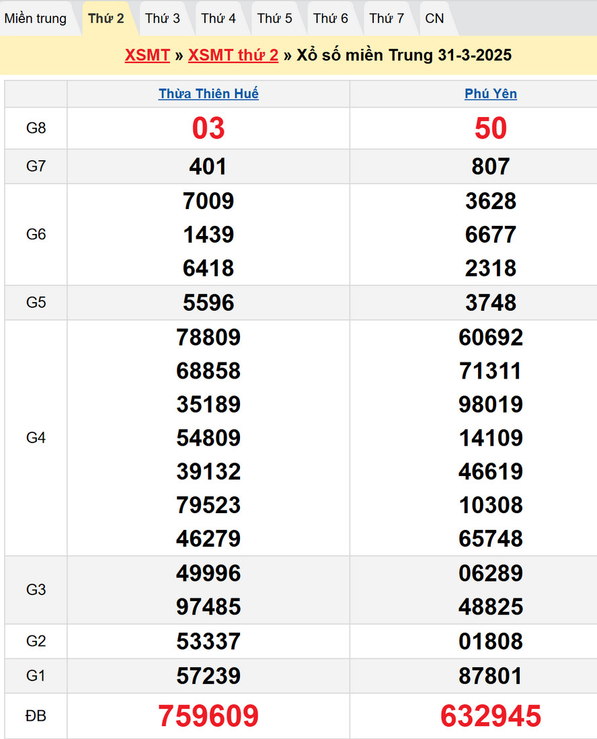Viewport: 597px width, 739px height.
Task: Switch to the Thứ 3 tab
Action: tap(163, 18)
